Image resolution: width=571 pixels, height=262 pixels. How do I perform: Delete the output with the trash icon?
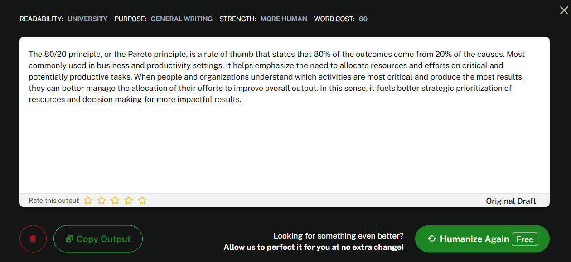[33, 239]
